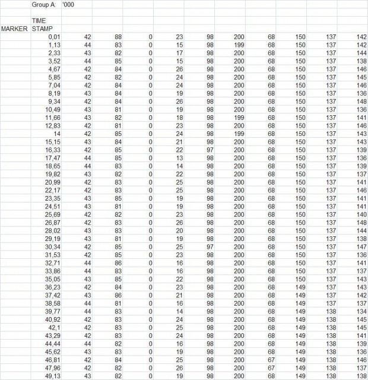
Task: Select the time stamp cell 49,13
Action: click(x=46, y=376)
